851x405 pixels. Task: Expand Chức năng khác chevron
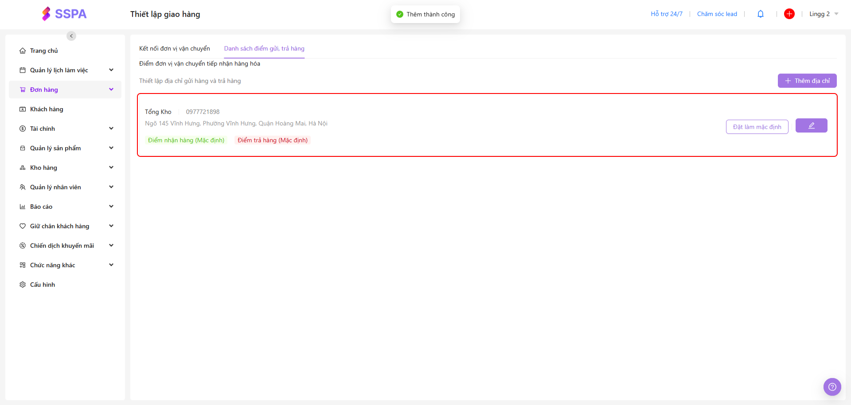tap(111, 265)
